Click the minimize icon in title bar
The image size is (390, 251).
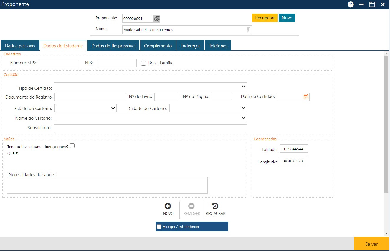point(361,4)
